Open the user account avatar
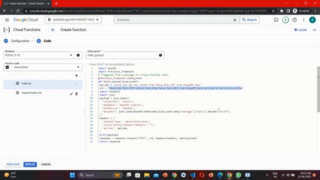This screenshot has width=320, height=180. click(x=312, y=20)
